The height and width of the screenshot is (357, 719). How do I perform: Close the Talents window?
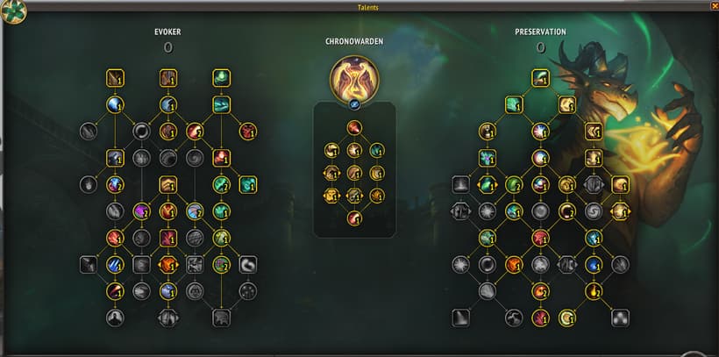pos(715,6)
